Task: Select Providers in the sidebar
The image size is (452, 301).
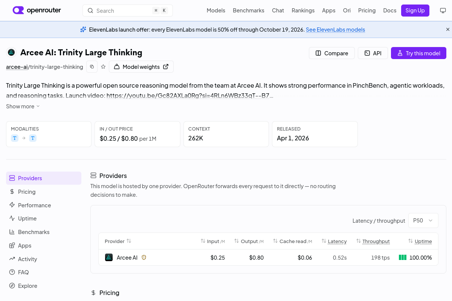Action: pos(44,178)
